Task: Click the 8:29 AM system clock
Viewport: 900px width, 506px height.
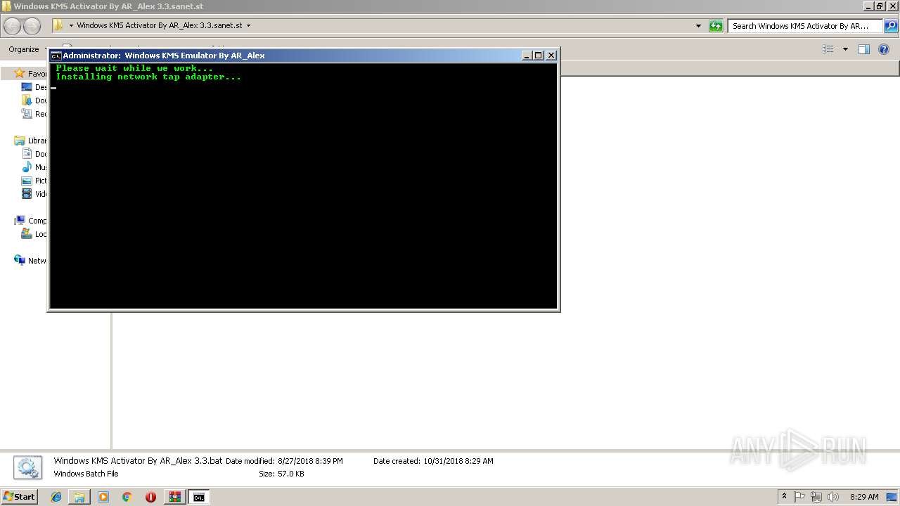Action: coord(864,497)
